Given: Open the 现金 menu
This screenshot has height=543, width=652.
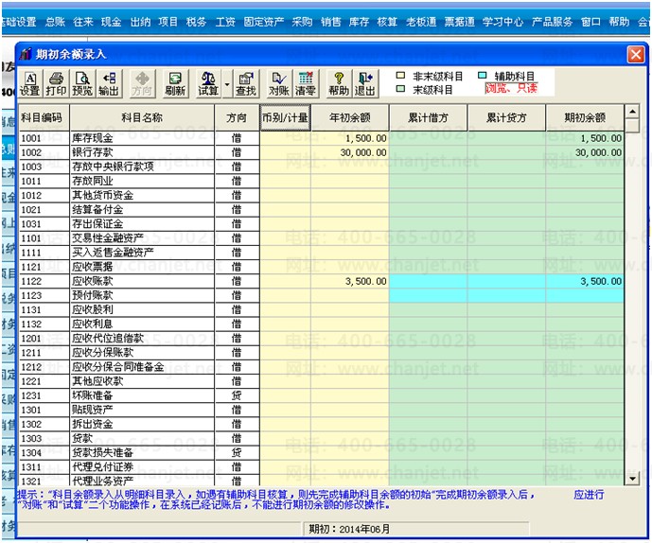Looking at the screenshot, I should coord(112,22).
